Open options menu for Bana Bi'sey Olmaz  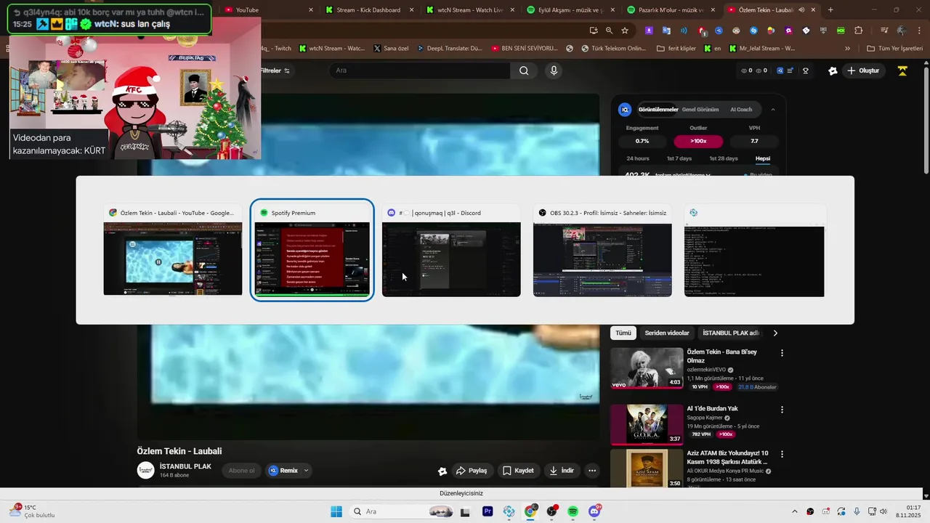[x=782, y=353]
